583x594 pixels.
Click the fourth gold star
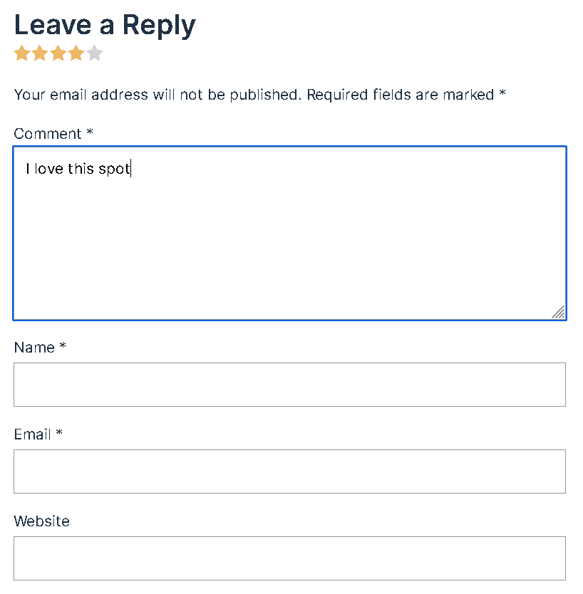click(76, 53)
